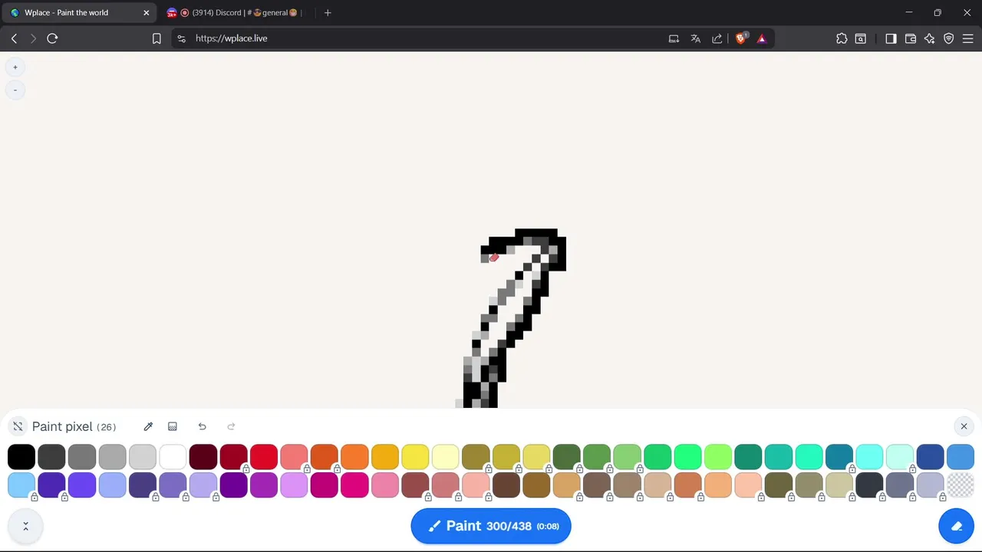
Task: Click the 'Paint pixel' panel title
Action: (62, 426)
